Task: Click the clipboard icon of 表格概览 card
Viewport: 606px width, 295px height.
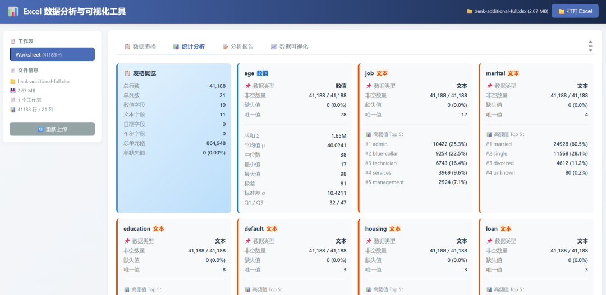Action: (x=127, y=73)
